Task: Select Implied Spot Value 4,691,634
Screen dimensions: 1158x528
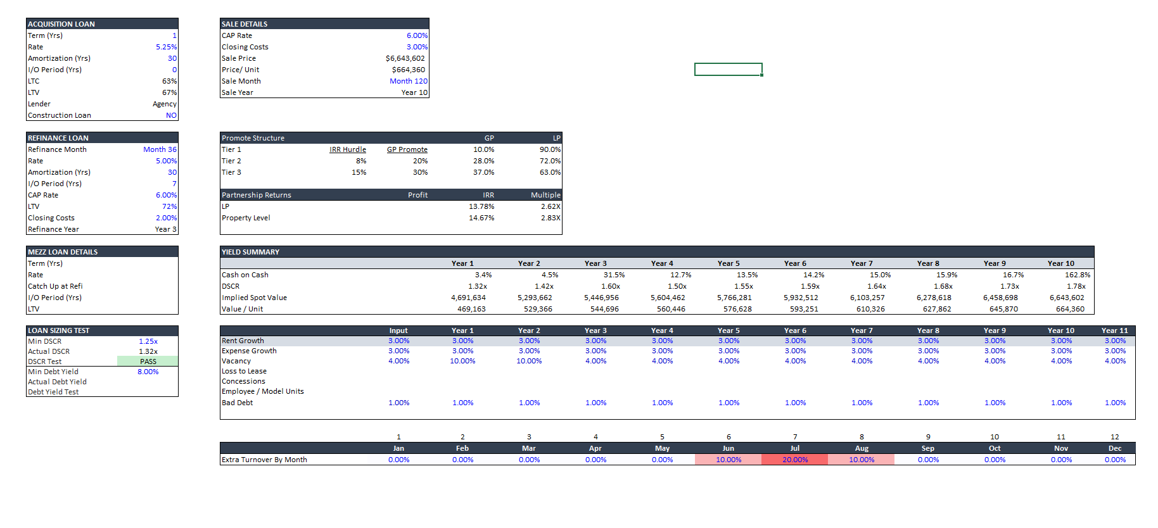Action: 469,298
